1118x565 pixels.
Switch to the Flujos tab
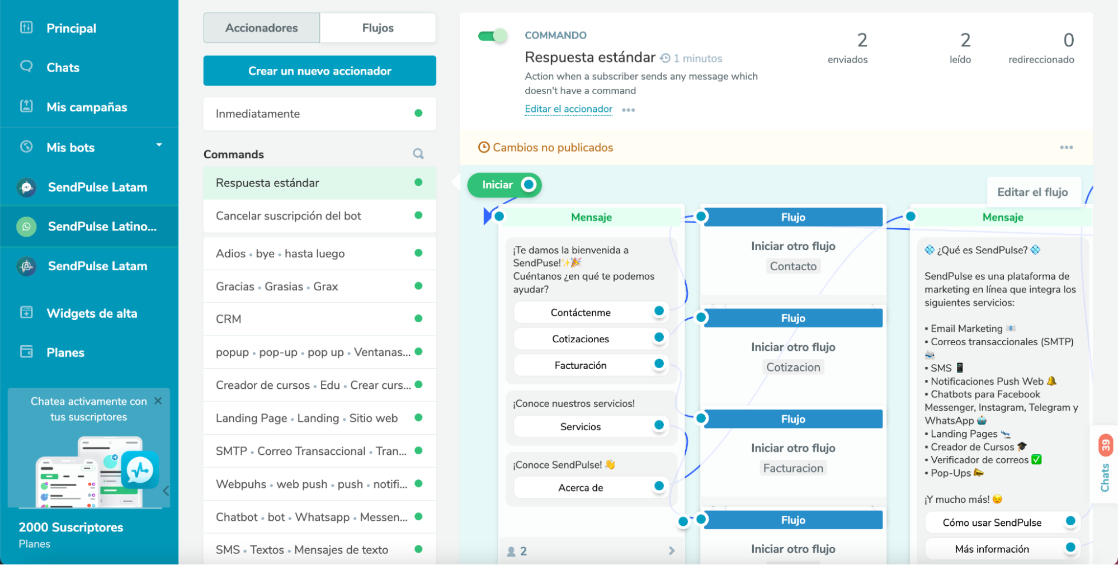pyautogui.click(x=378, y=28)
